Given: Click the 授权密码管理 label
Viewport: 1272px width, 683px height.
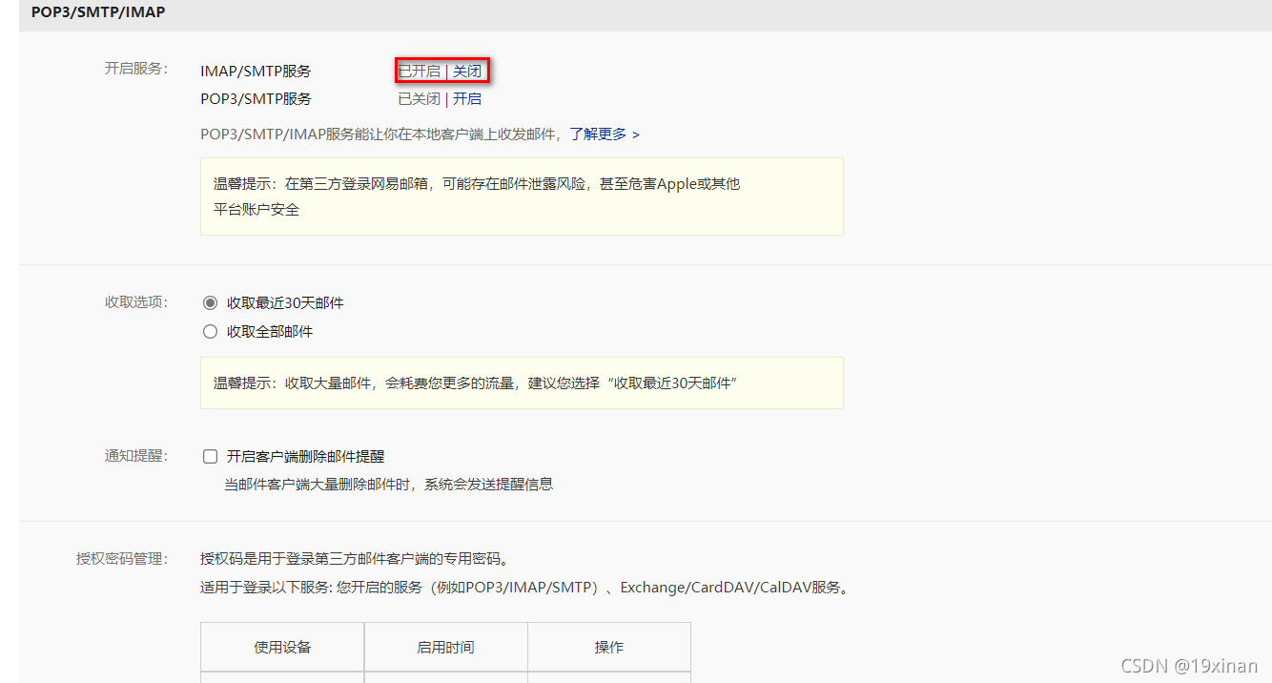Looking at the screenshot, I should [122, 559].
